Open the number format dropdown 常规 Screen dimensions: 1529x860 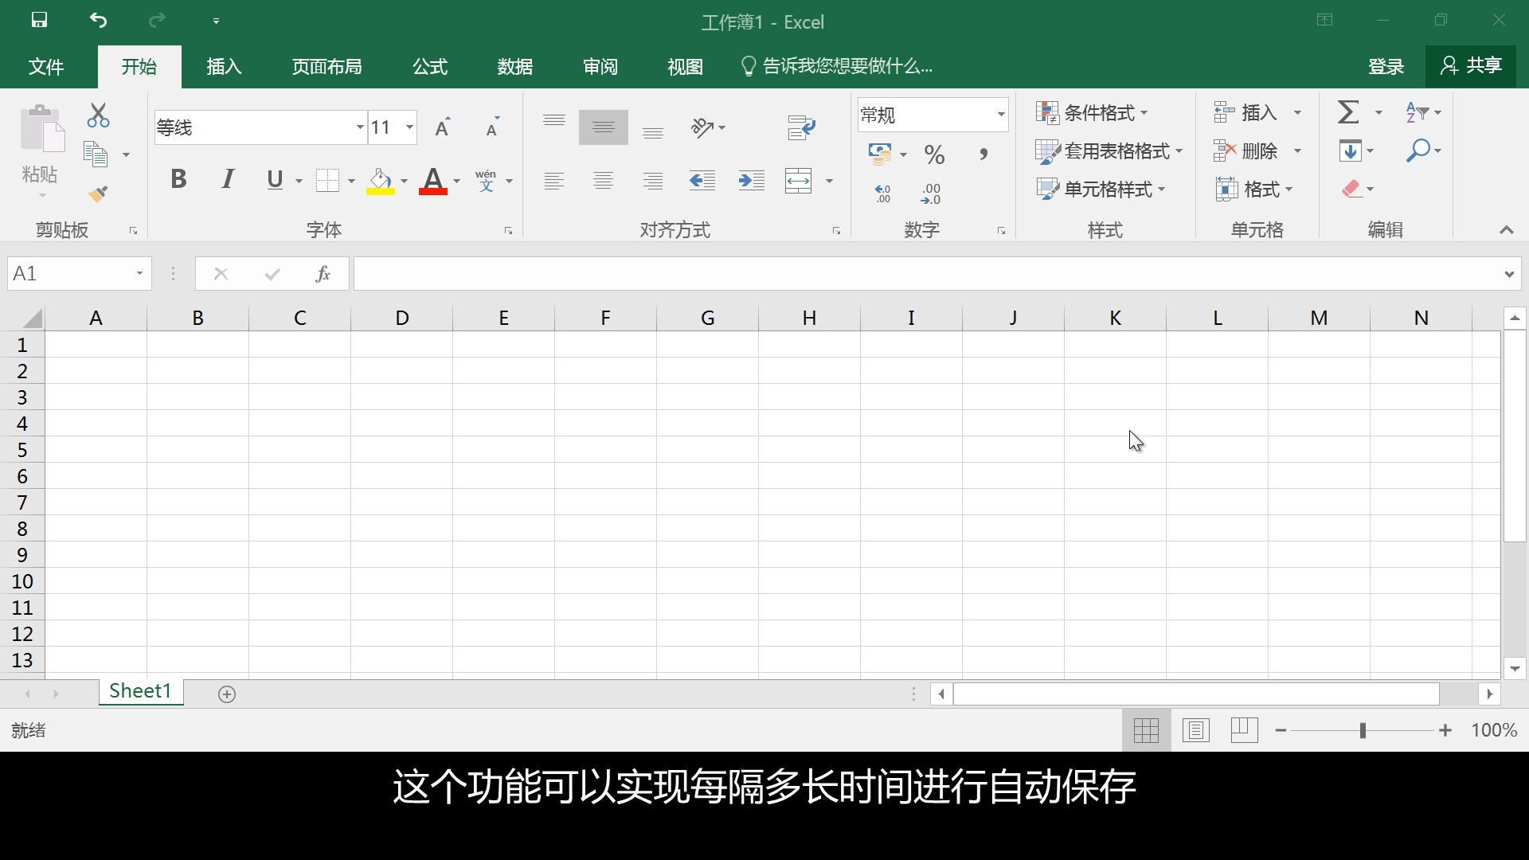(1001, 115)
